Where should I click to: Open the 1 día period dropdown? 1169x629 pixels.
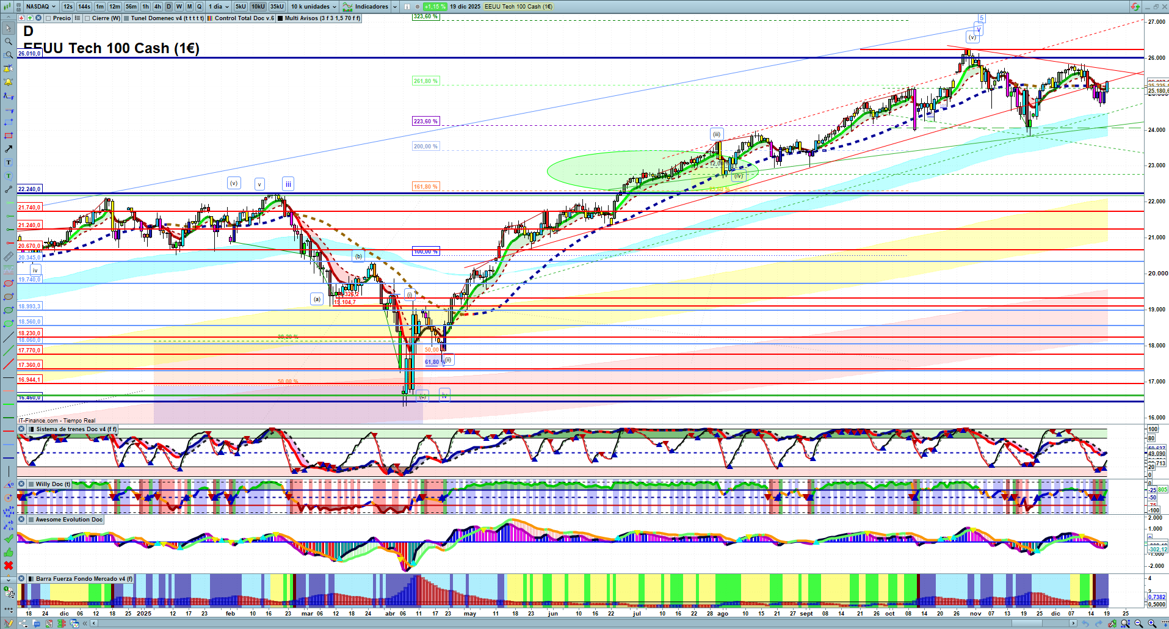click(219, 7)
